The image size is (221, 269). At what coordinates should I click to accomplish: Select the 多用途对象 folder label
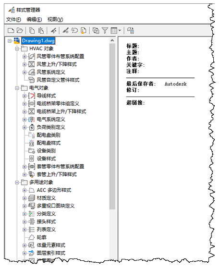[41, 183]
